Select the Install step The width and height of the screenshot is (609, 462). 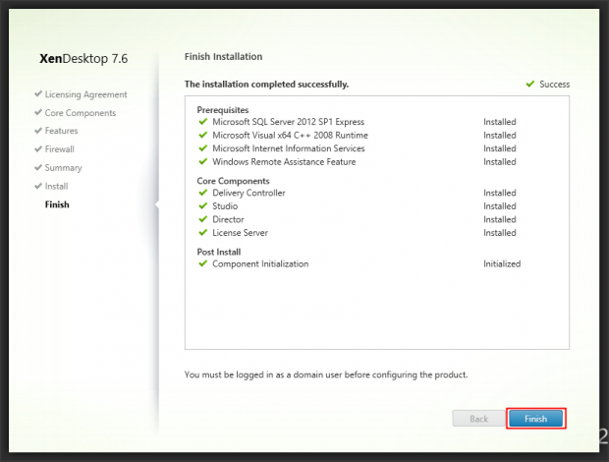[56, 186]
